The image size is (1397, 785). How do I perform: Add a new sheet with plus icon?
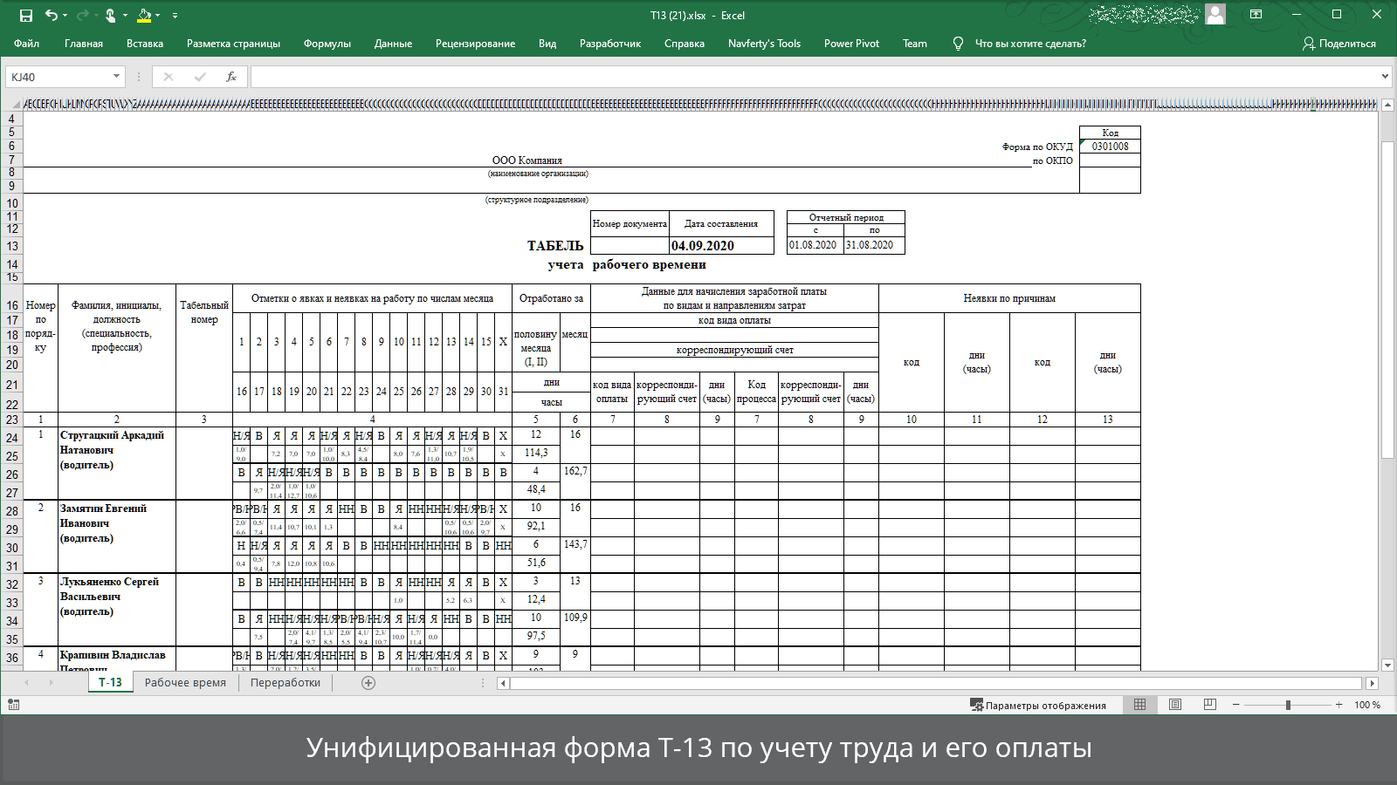coord(368,683)
